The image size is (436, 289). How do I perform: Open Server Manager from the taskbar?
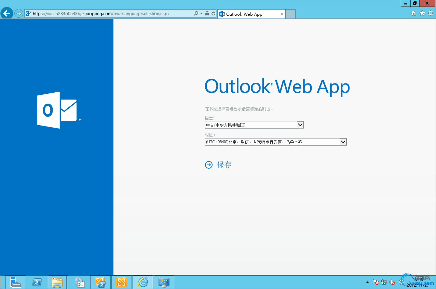coord(15,282)
